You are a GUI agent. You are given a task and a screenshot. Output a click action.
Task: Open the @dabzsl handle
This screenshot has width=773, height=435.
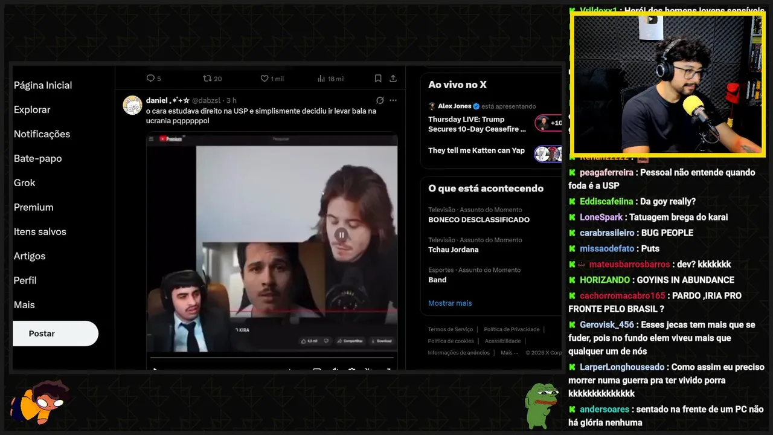[x=207, y=100]
